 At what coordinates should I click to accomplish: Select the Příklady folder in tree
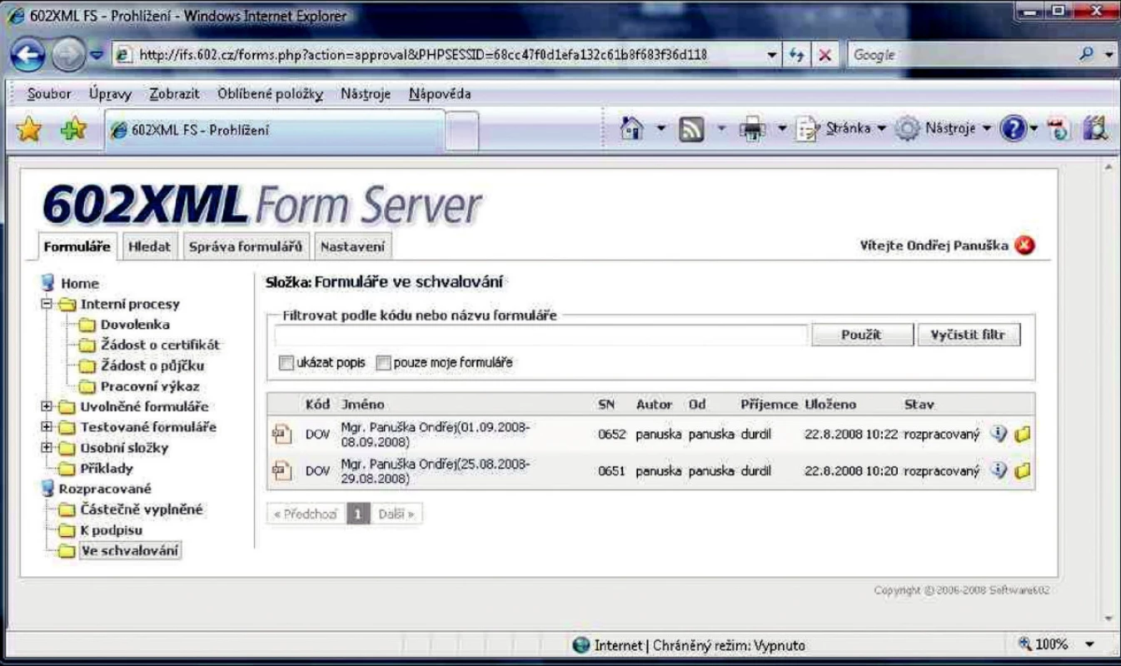107,468
